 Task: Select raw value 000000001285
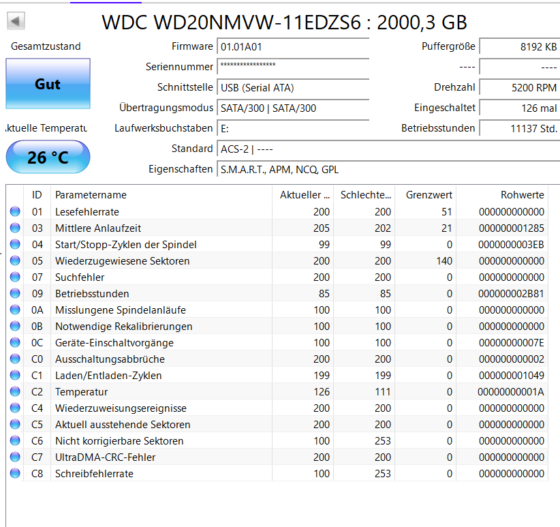[x=512, y=228]
